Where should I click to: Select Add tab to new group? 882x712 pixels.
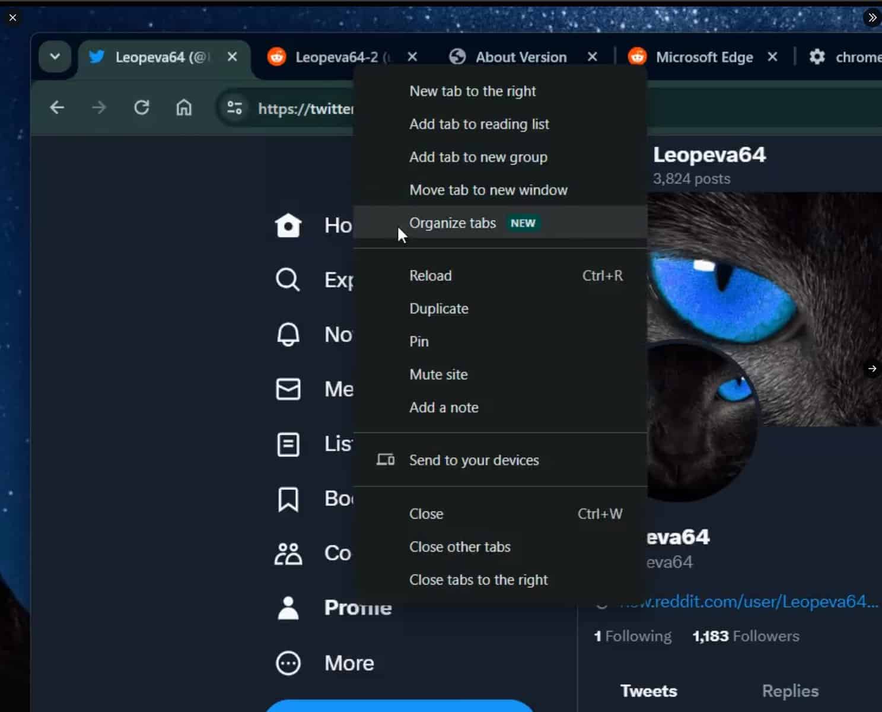click(x=500, y=157)
